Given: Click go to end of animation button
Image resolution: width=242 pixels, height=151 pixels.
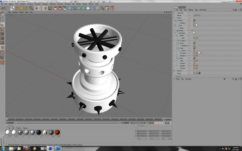Looking at the screenshot, I should (x=144, y=123).
